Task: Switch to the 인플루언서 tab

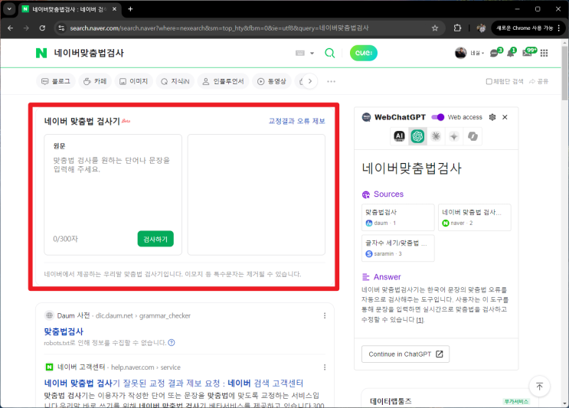Action: pos(223,81)
